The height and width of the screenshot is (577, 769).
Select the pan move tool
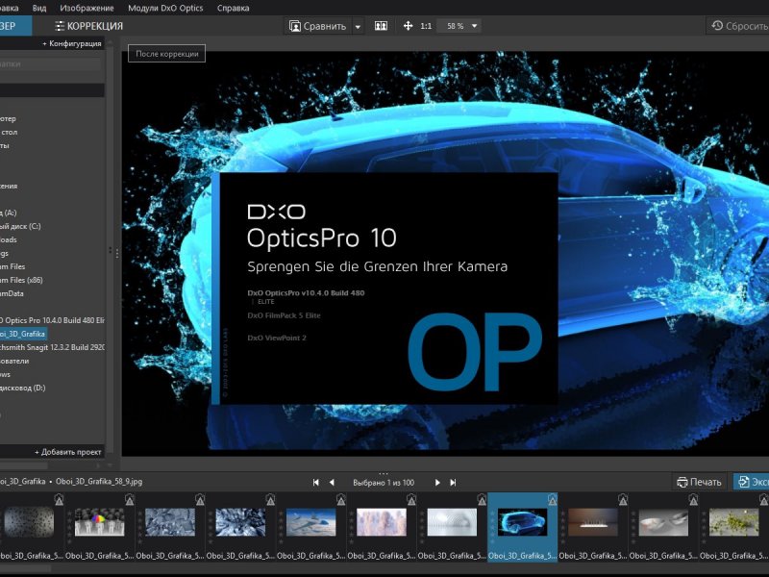(408, 26)
